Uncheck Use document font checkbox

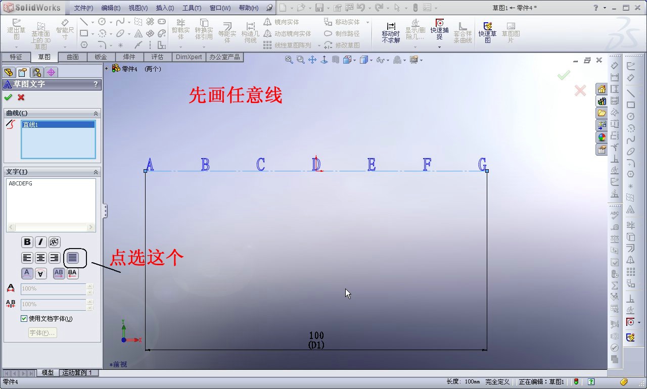pyautogui.click(x=24, y=319)
